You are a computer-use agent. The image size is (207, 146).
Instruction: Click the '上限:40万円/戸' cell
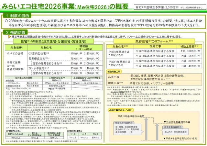coord(190,66)
